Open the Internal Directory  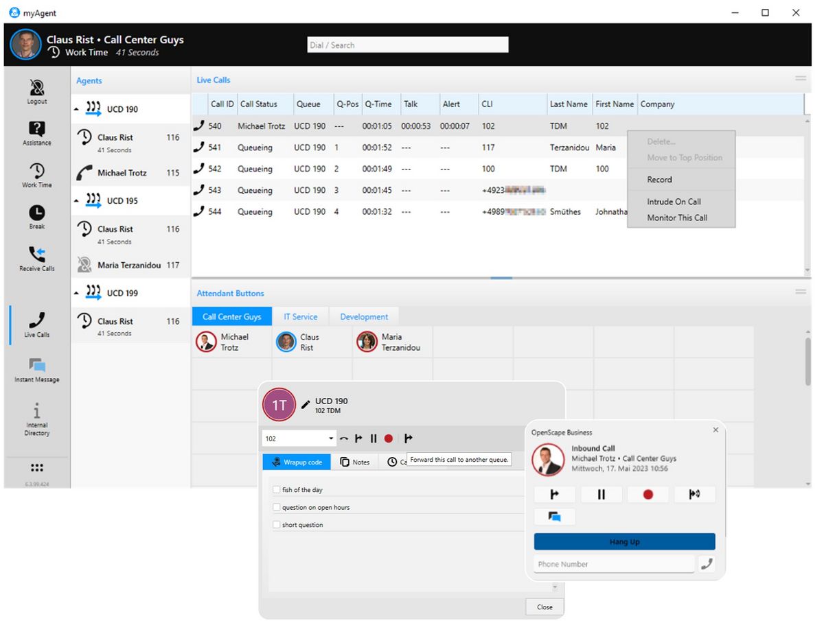pyautogui.click(x=36, y=415)
